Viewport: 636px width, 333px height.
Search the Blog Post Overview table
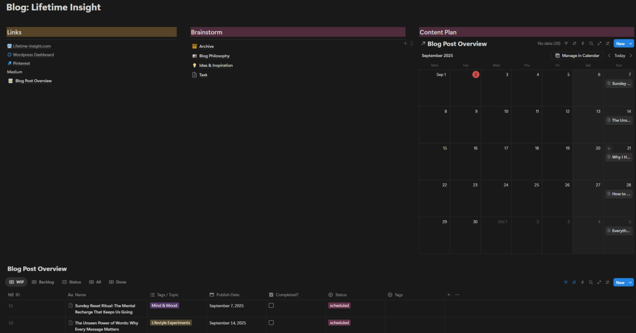click(x=591, y=282)
